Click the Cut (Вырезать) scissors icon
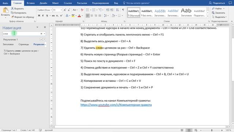 pyautogui.click(x=12, y=8)
